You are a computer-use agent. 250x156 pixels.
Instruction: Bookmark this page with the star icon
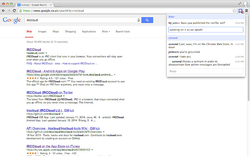click(x=234, y=11)
